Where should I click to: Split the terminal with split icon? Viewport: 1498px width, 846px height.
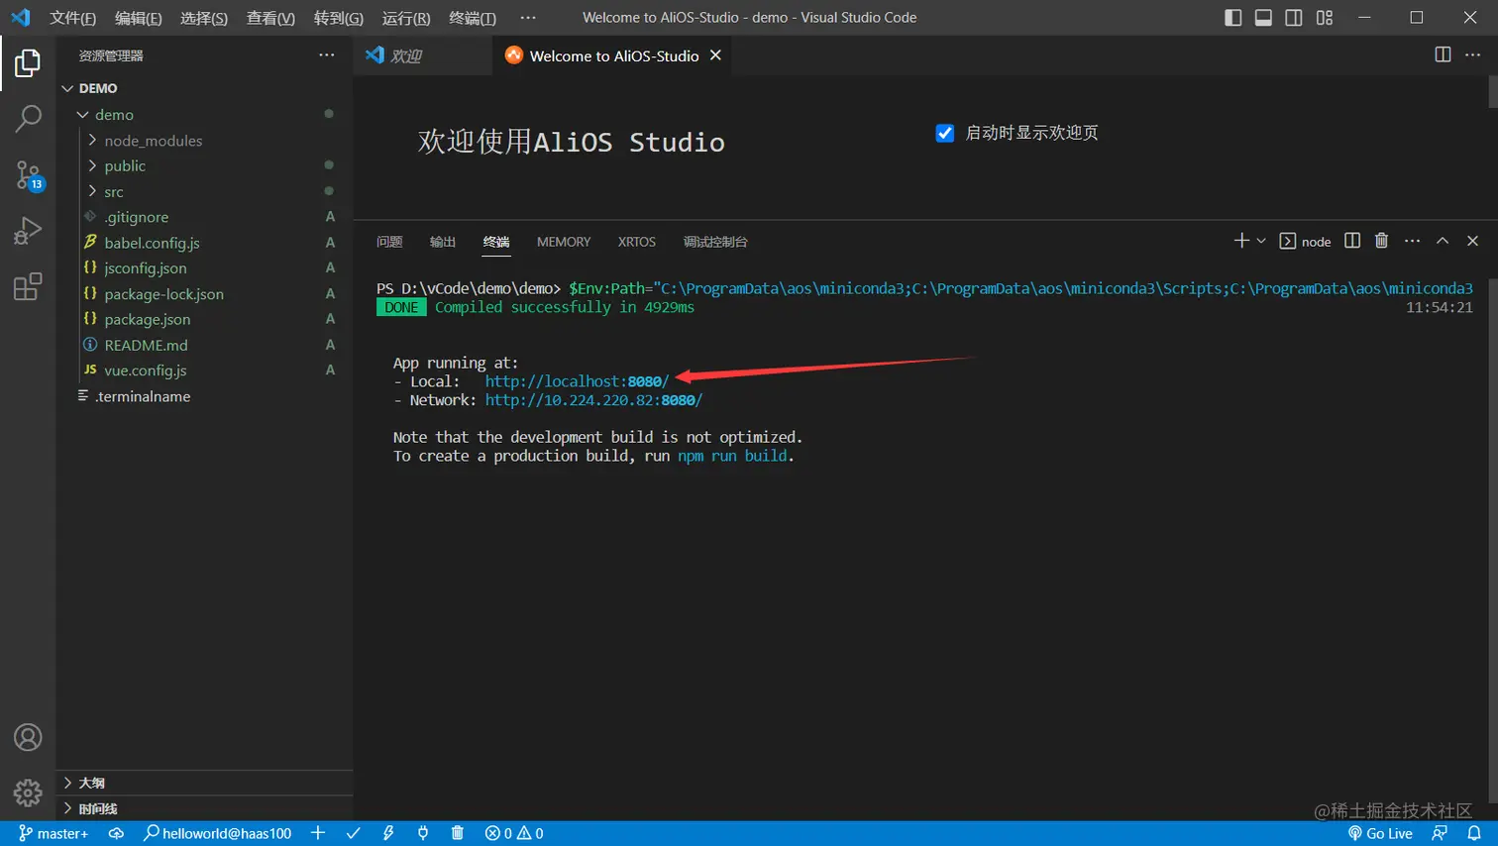click(x=1352, y=241)
